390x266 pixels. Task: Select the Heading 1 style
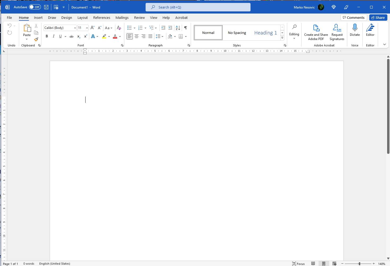point(265,32)
